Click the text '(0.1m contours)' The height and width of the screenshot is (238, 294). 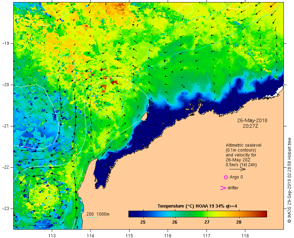241,150
